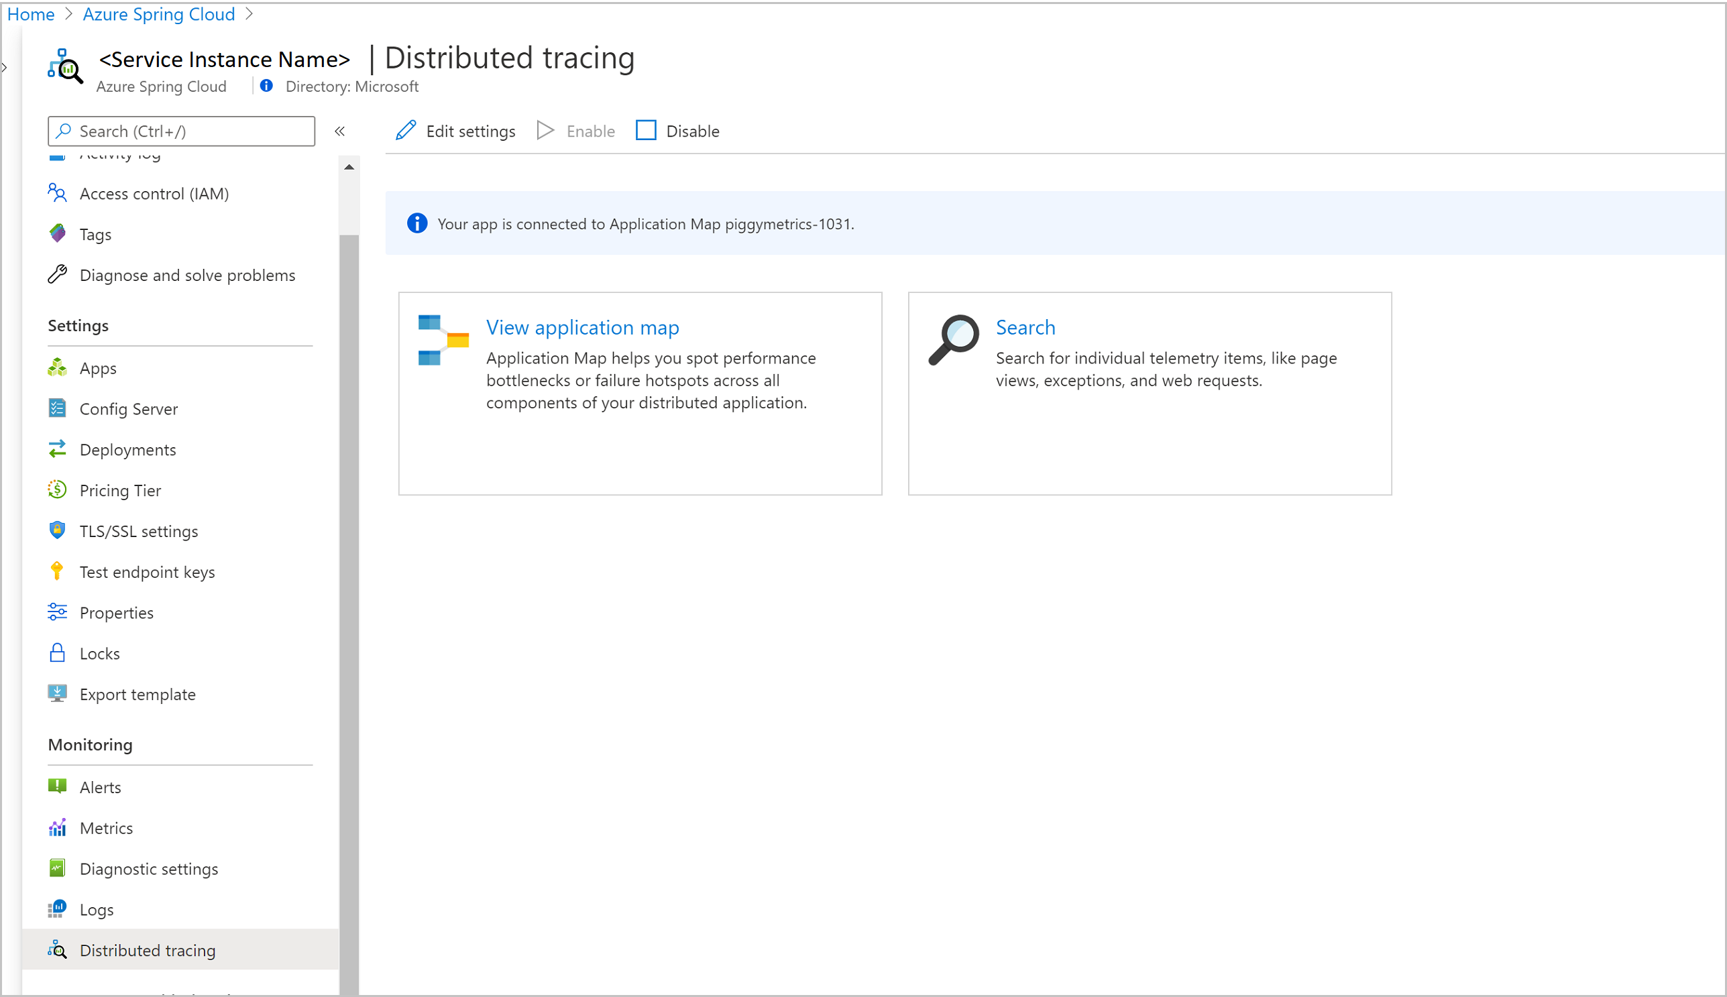This screenshot has height=997, width=1727.
Task: Click the sidebar vertical scrollbar thumb
Action: (x=349, y=615)
